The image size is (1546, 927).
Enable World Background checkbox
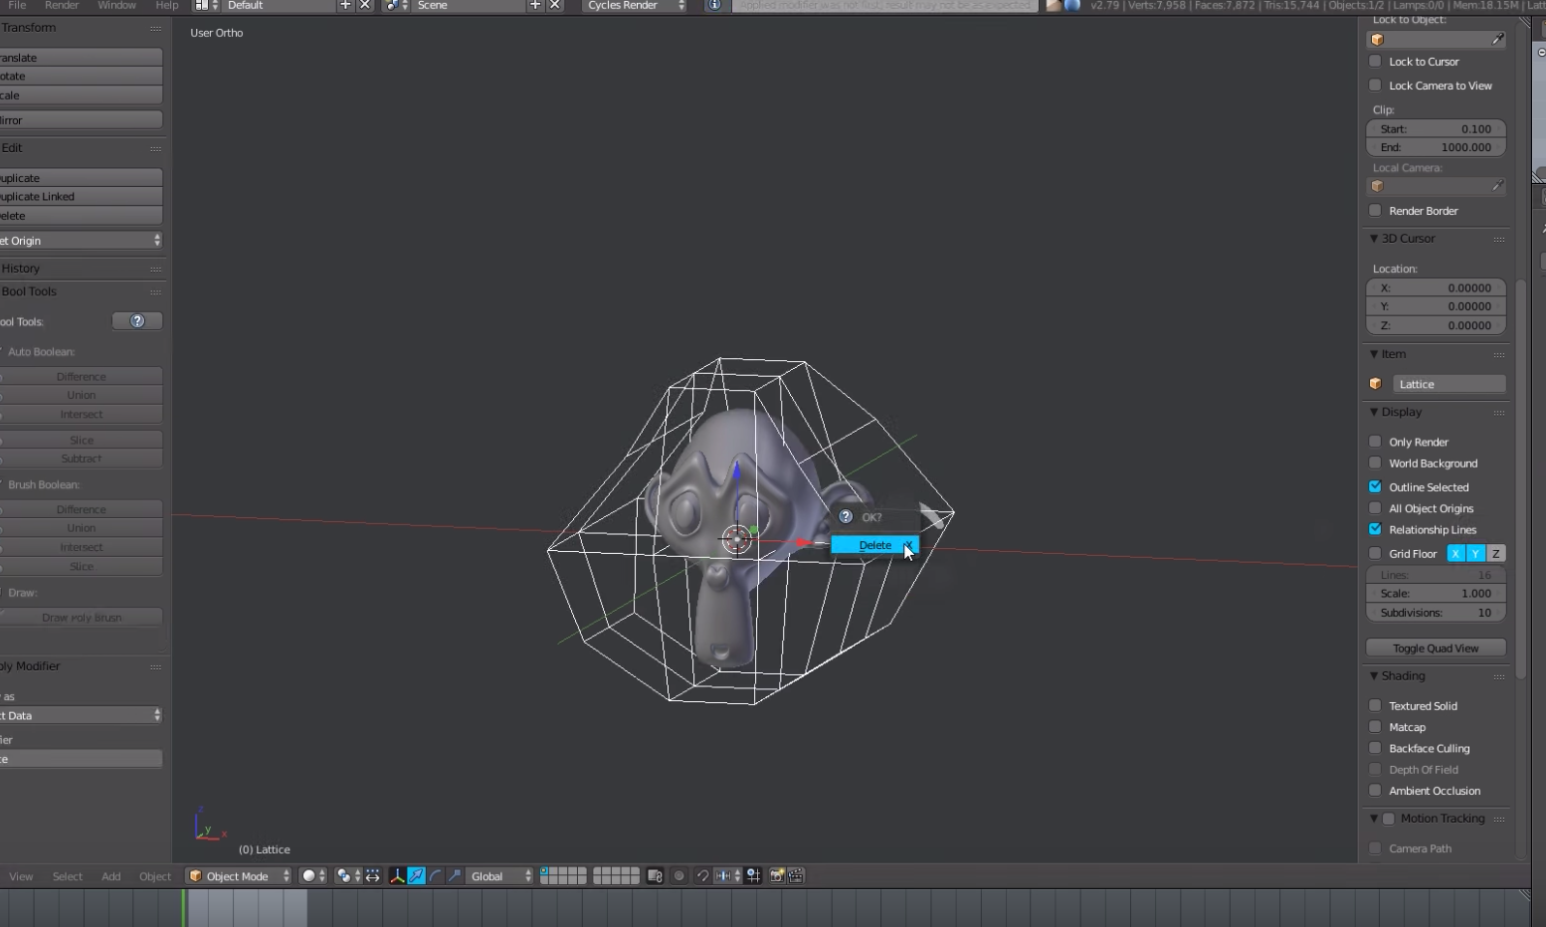(1375, 463)
